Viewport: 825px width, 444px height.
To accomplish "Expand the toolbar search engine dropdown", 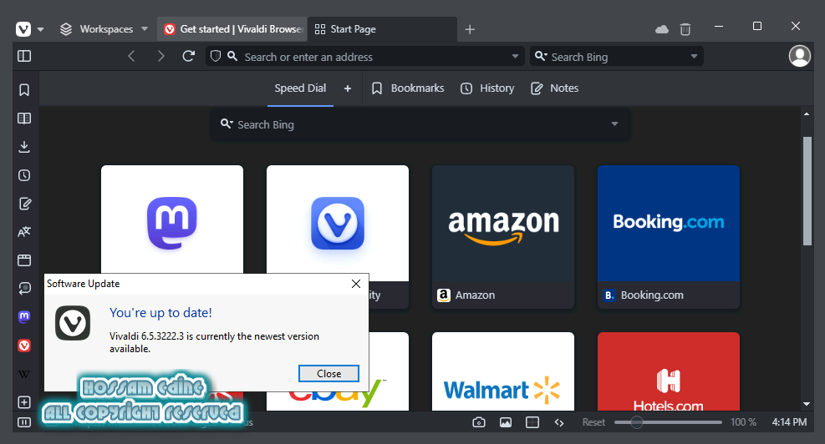I will tap(694, 56).
